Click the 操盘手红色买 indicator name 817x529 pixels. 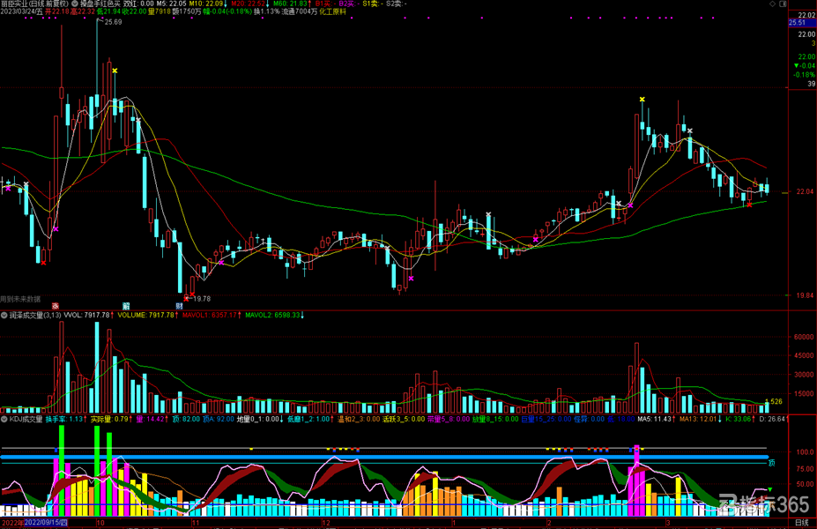coord(100,4)
